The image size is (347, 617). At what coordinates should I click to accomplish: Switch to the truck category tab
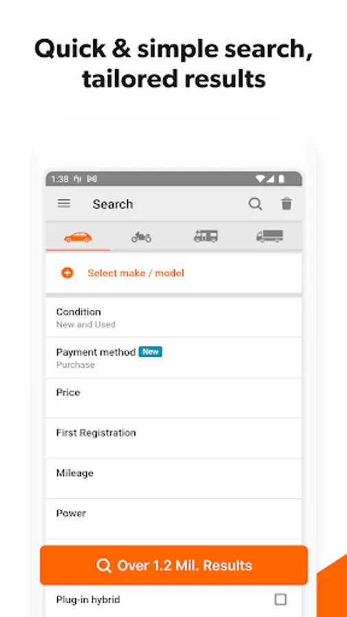270,237
